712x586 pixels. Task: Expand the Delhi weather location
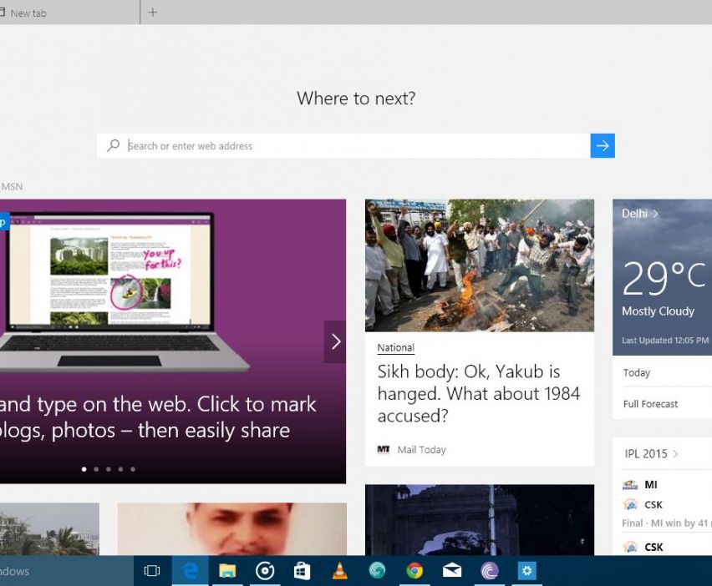640,214
